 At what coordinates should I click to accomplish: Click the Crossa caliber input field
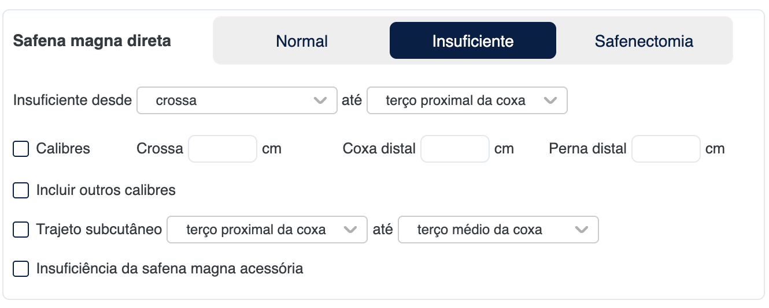pyautogui.click(x=223, y=149)
